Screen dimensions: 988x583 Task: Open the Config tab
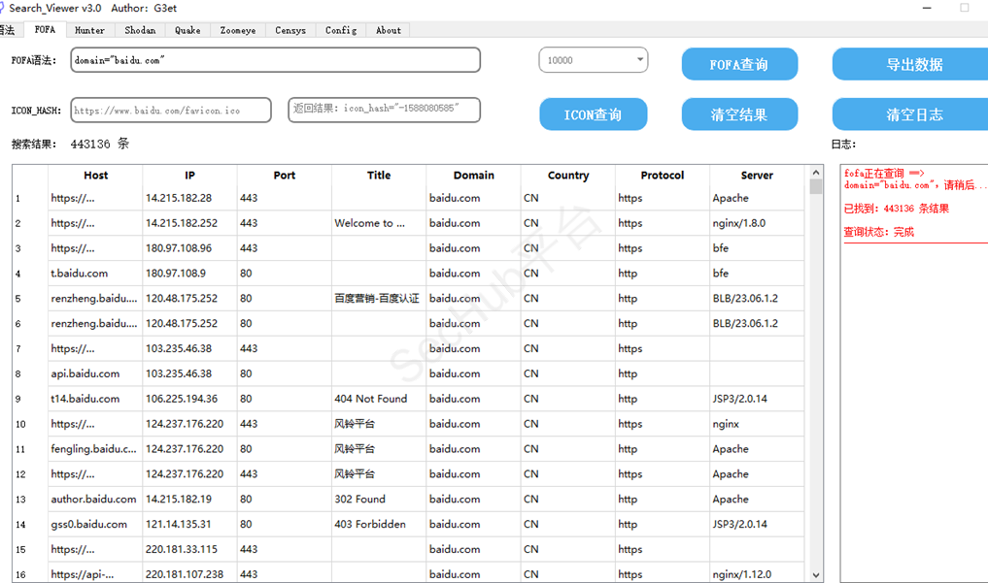[341, 30]
